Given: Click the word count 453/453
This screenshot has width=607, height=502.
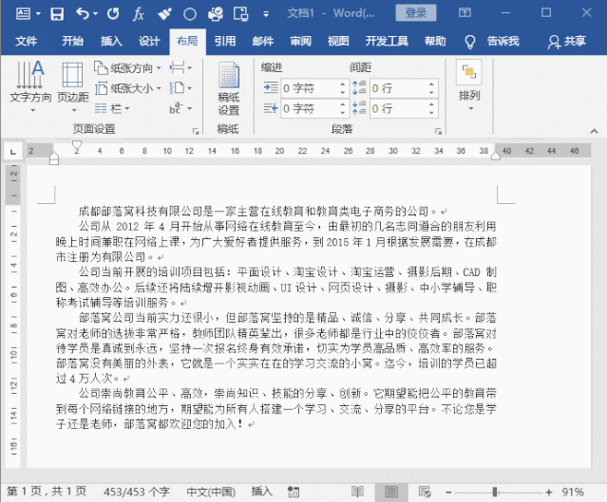Looking at the screenshot, I should pyautogui.click(x=136, y=492).
